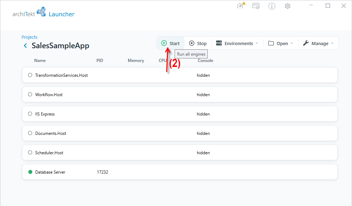Click the green Start play icon
The width and height of the screenshot is (352, 206).
tap(164, 43)
